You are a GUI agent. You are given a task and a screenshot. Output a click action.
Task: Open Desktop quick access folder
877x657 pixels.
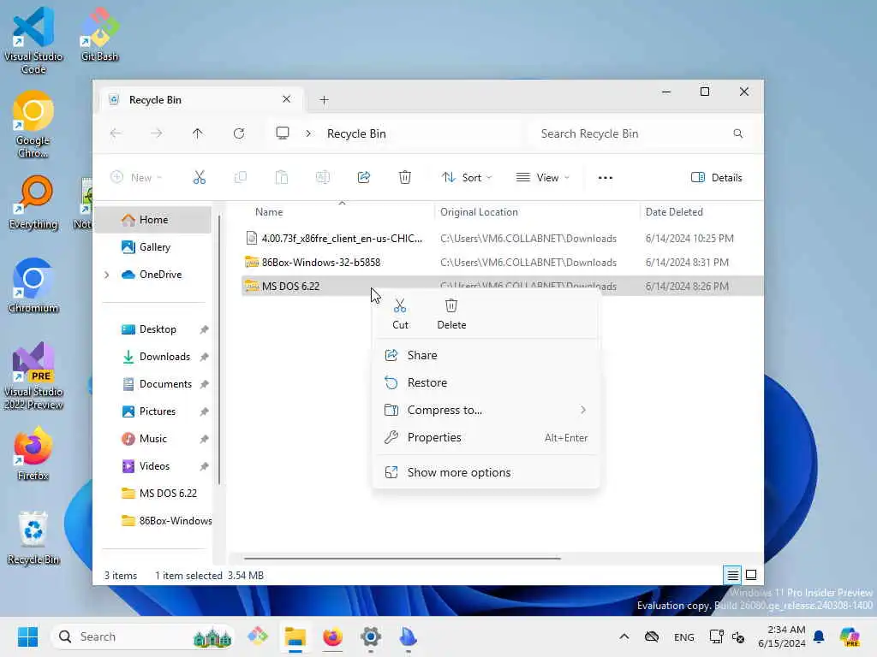[x=153, y=329]
